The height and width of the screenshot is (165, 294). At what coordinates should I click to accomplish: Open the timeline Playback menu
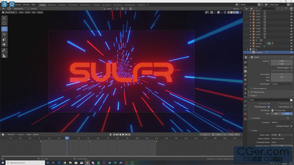click(12, 135)
